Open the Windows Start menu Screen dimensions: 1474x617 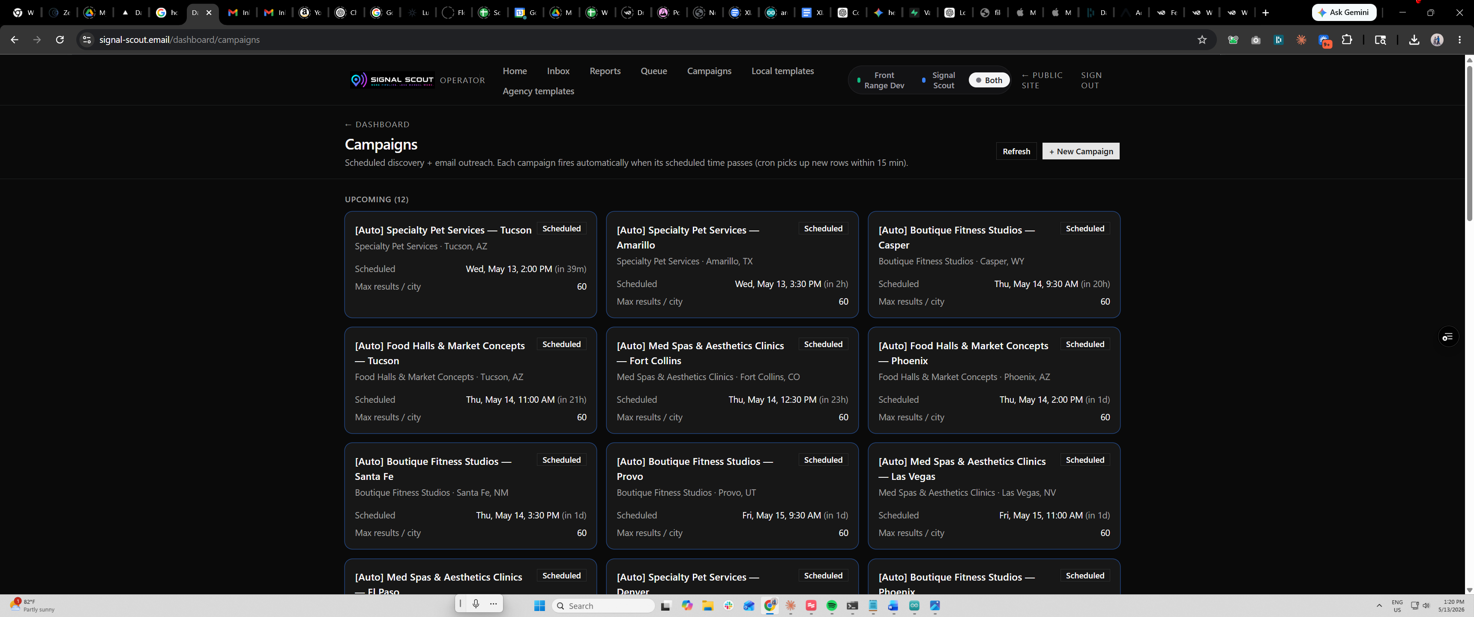[539, 605]
